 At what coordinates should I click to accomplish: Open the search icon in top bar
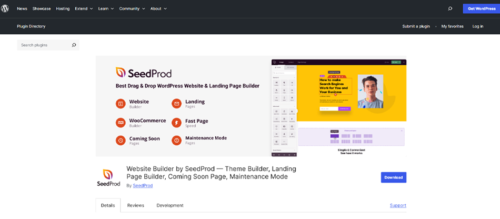coord(450,8)
